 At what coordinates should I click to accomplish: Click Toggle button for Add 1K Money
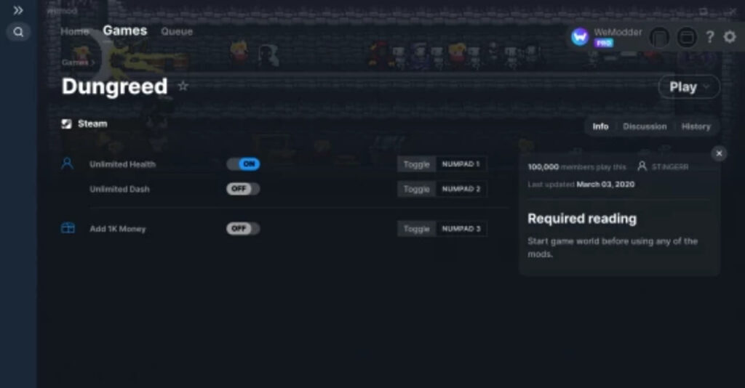pyautogui.click(x=416, y=229)
